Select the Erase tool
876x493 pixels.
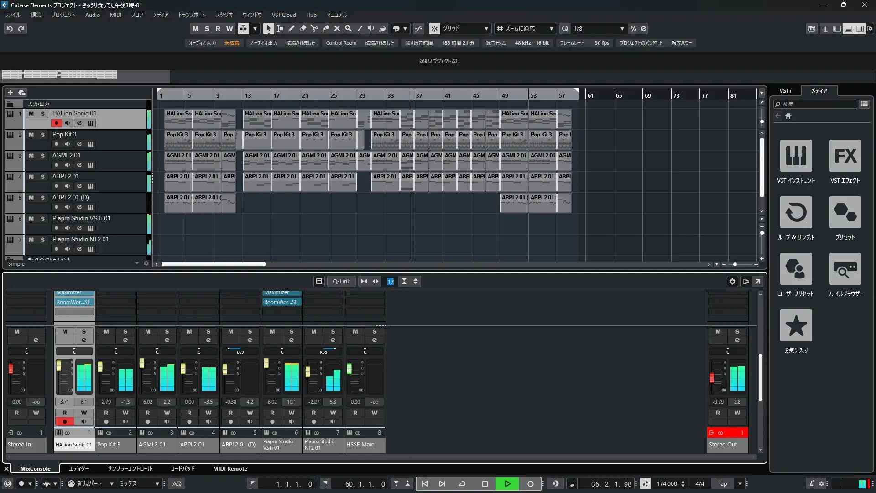302,28
